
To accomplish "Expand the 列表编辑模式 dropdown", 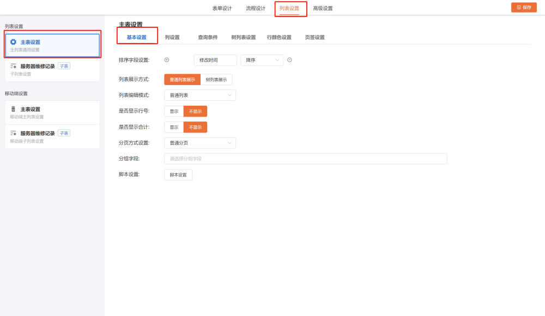I will [x=199, y=95].
